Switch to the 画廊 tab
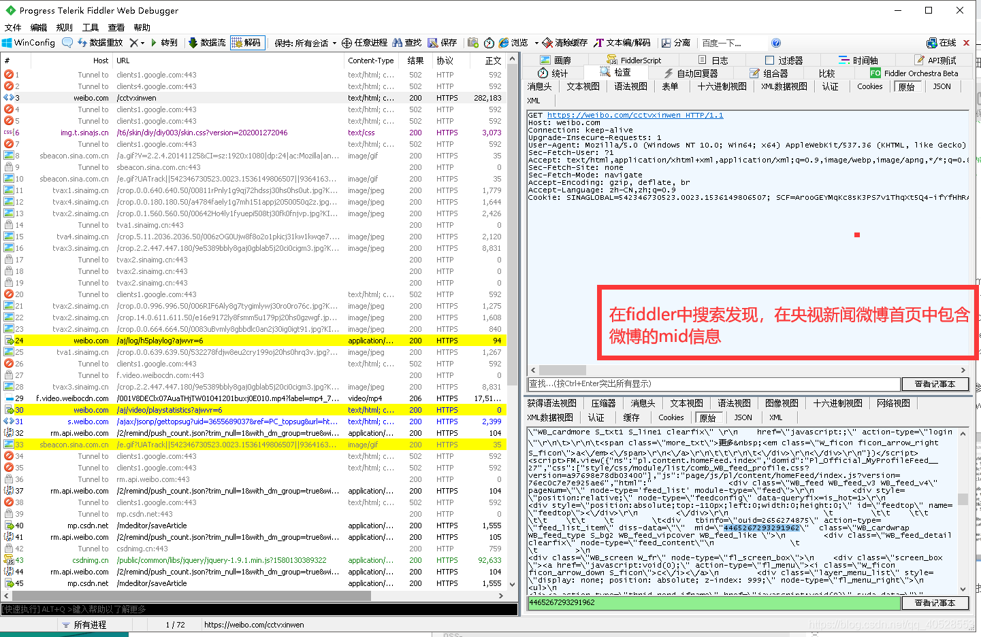This screenshot has height=637, width=981. pos(556,60)
